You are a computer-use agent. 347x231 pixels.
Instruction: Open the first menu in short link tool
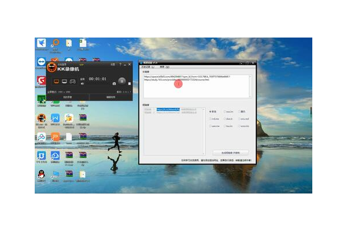click(x=147, y=68)
